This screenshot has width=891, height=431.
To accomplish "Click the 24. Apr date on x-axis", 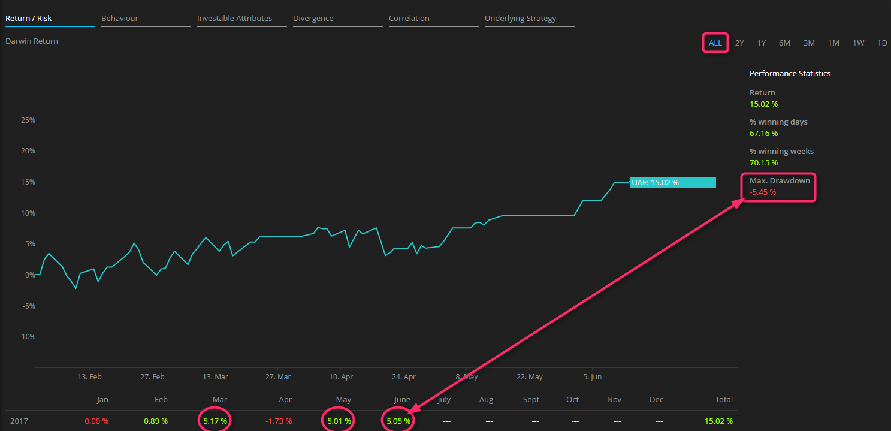I will tap(404, 377).
